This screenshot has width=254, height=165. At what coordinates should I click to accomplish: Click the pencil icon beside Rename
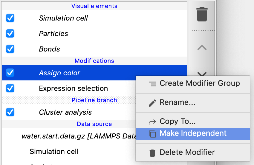coord(152,103)
